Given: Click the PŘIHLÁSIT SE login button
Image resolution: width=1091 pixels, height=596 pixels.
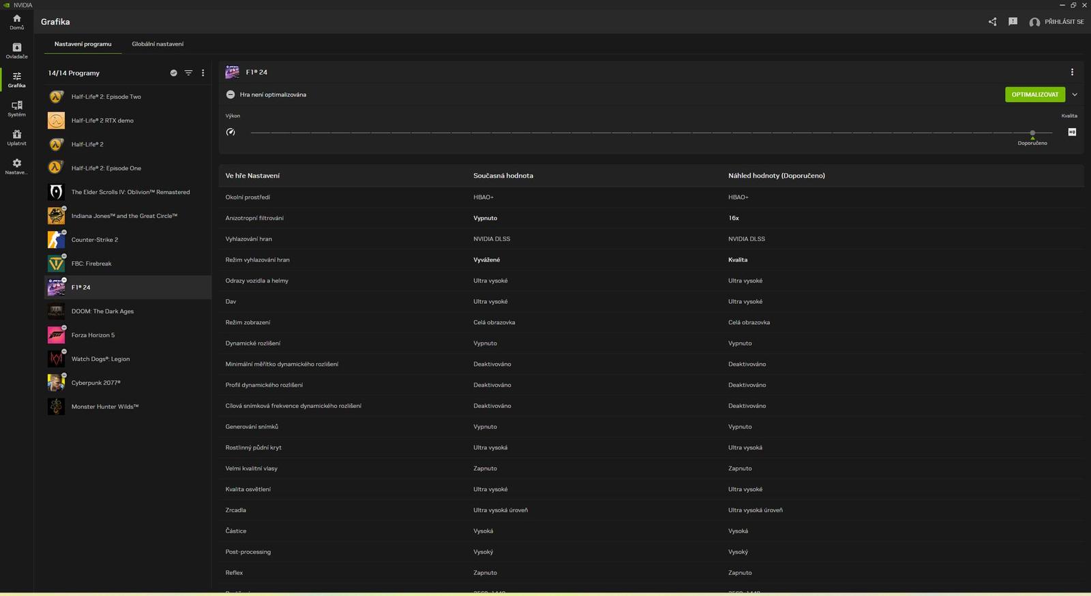Looking at the screenshot, I should point(1056,22).
